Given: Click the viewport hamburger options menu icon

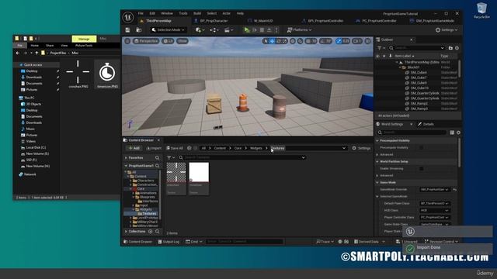Looking at the screenshot, I should 127,41.
